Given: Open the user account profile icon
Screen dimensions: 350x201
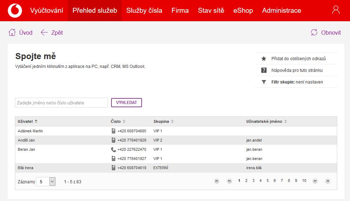Looking at the screenshot, I should (x=336, y=10).
